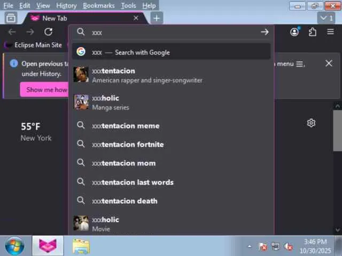Click the New York weather location
Screen dimensions: 342x256
tap(36, 138)
